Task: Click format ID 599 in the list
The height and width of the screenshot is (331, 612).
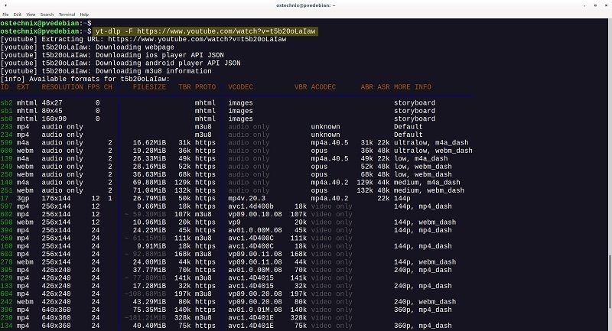Action: (6, 142)
